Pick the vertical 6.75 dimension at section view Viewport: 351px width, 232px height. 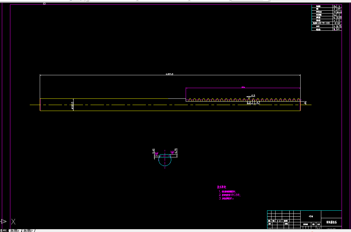coord(176,151)
